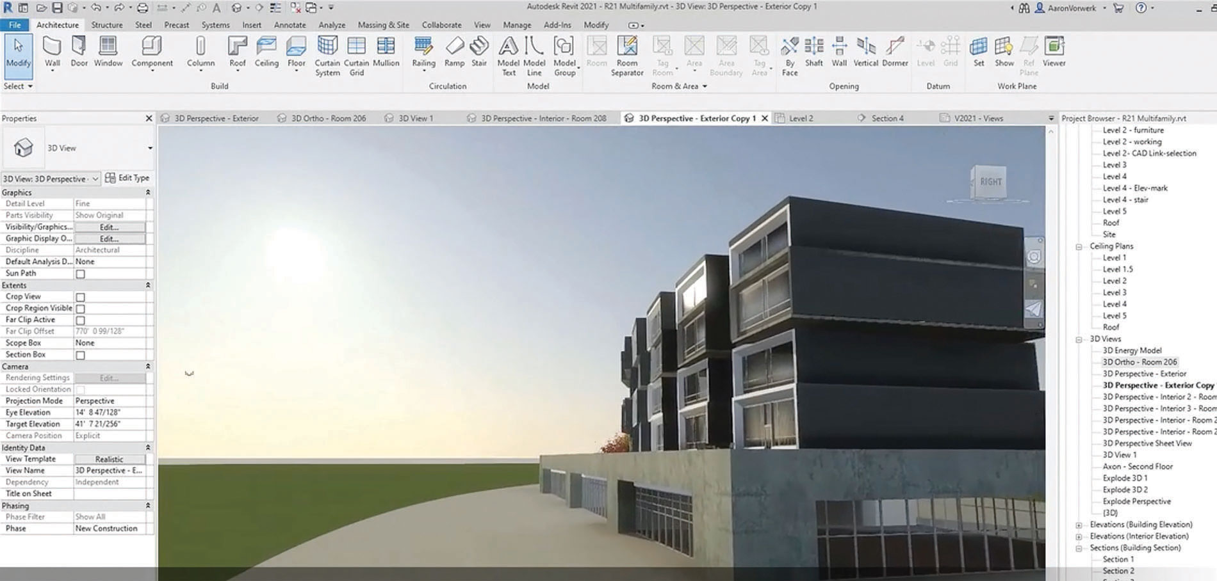This screenshot has width=1217, height=581.
Task: Click the ViewCube RIGHT face
Action: (990, 182)
